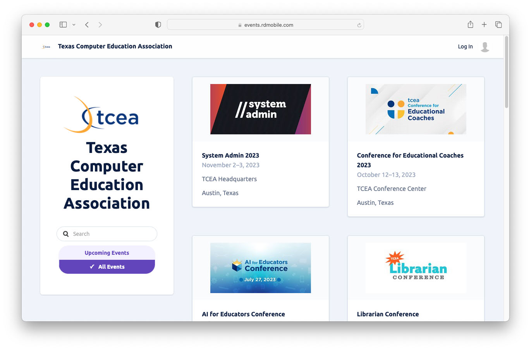Go forward with the forward arrow
531x350 pixels.
click(x=100, y=25)
